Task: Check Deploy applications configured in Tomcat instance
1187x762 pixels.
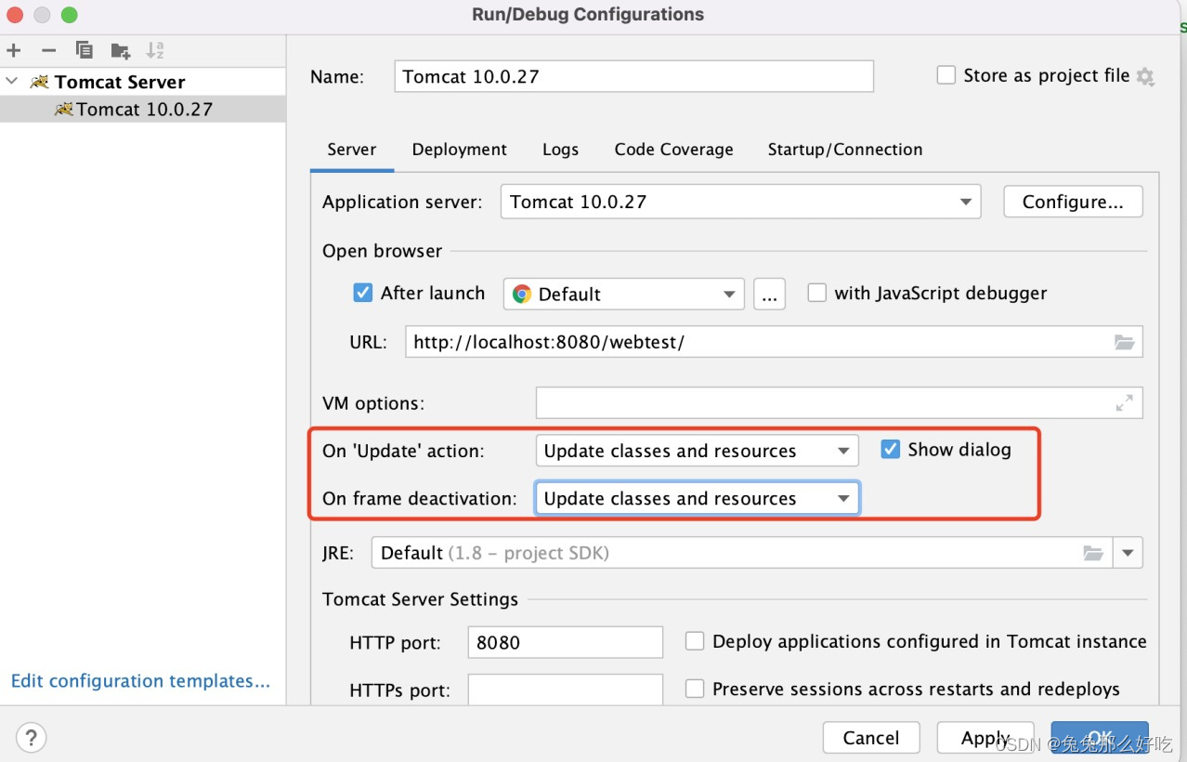Action: [x=694, y=641]
